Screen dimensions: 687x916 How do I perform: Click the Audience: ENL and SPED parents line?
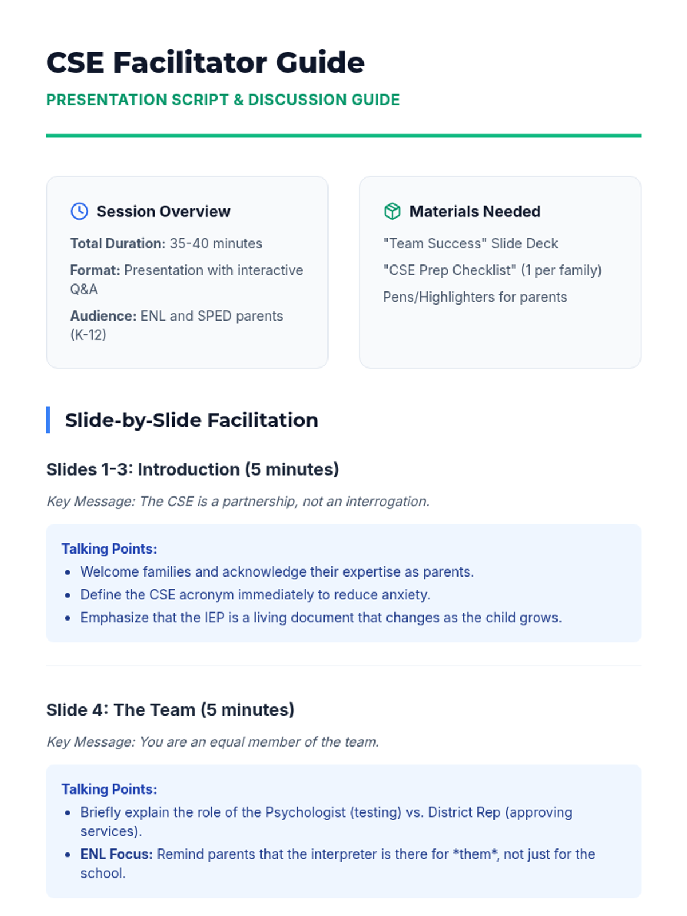click(176, 325)
